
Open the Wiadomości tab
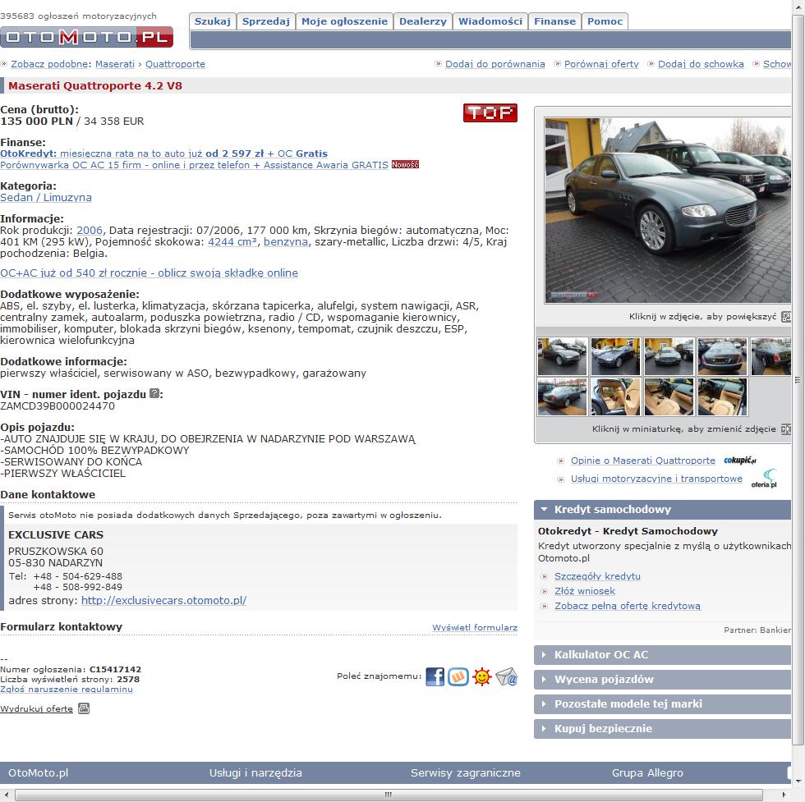pos(490,21)
